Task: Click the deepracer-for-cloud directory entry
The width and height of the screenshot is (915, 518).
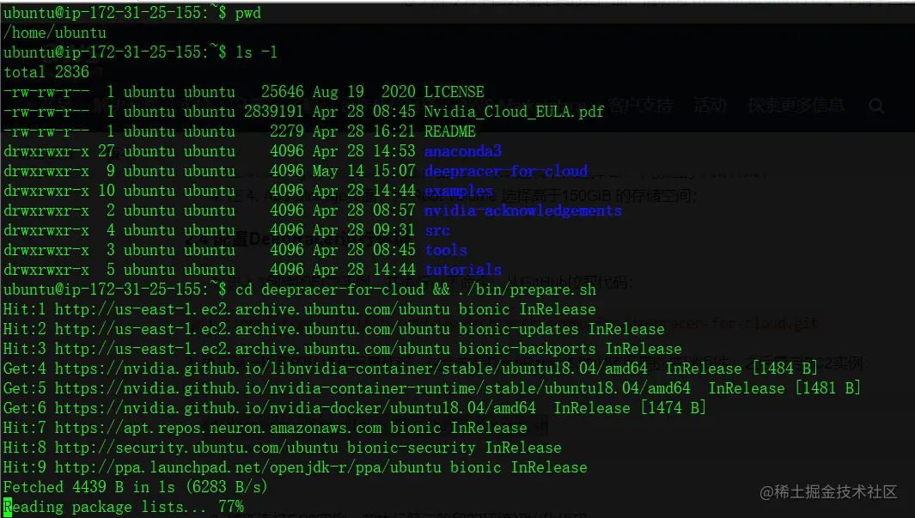Action: click(506, 172)
